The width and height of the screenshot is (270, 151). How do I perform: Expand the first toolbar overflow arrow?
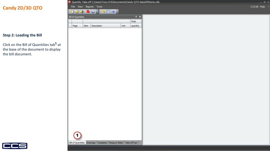(97, 12)
